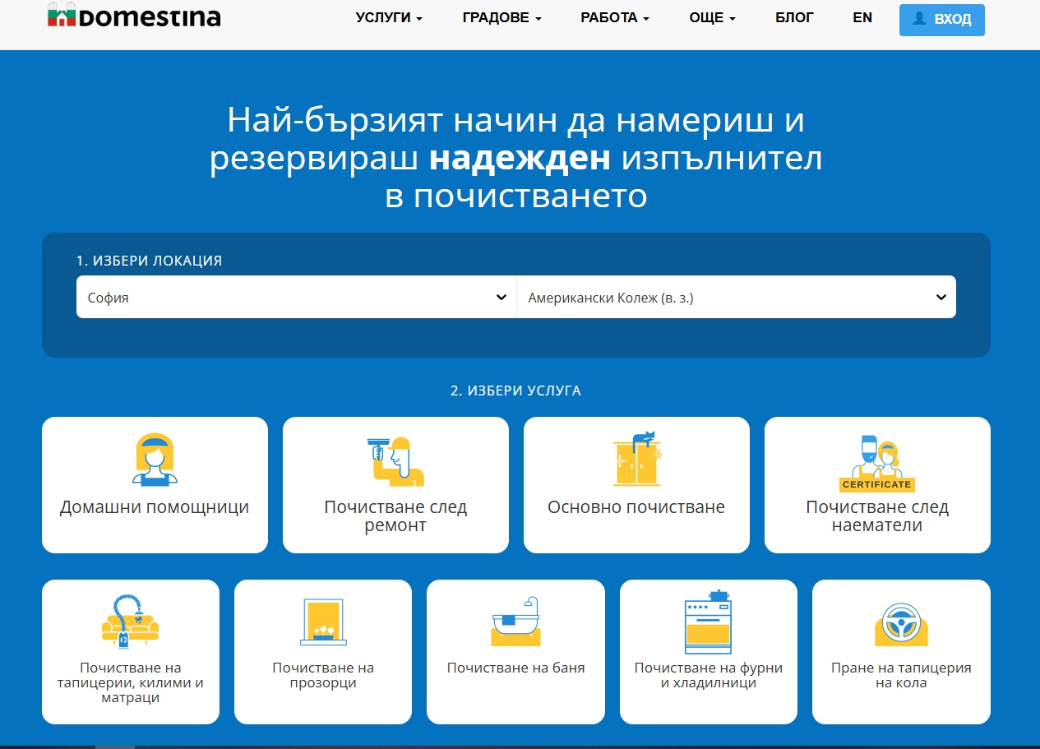Go to the БЛОГ page
The width and height of the screenshot is (1040, 749).
794,18
